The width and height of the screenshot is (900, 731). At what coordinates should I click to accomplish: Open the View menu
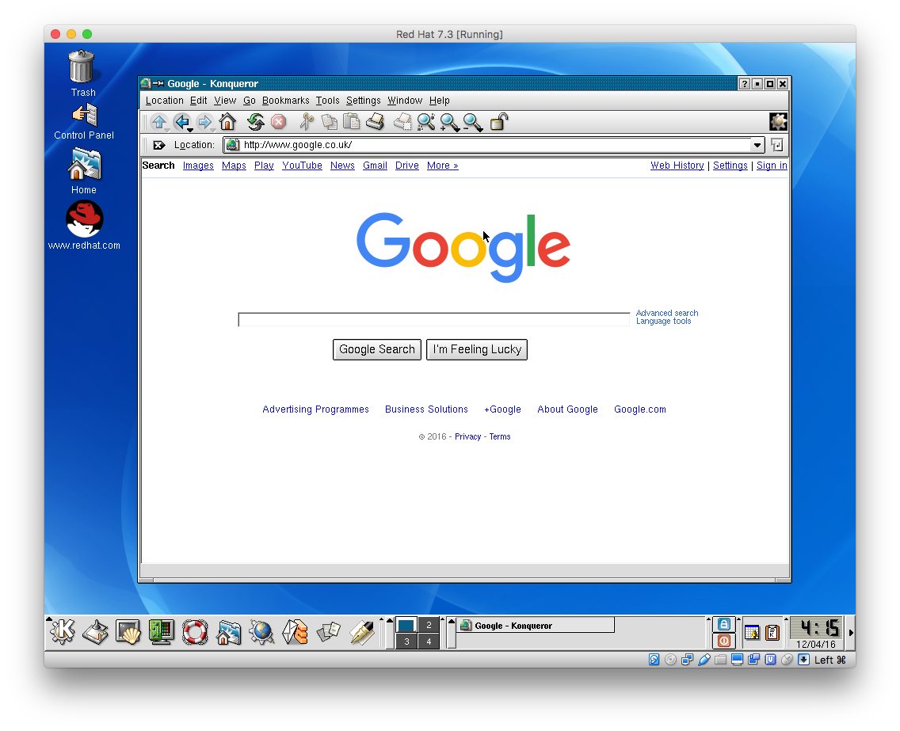[x=225, y=101]
